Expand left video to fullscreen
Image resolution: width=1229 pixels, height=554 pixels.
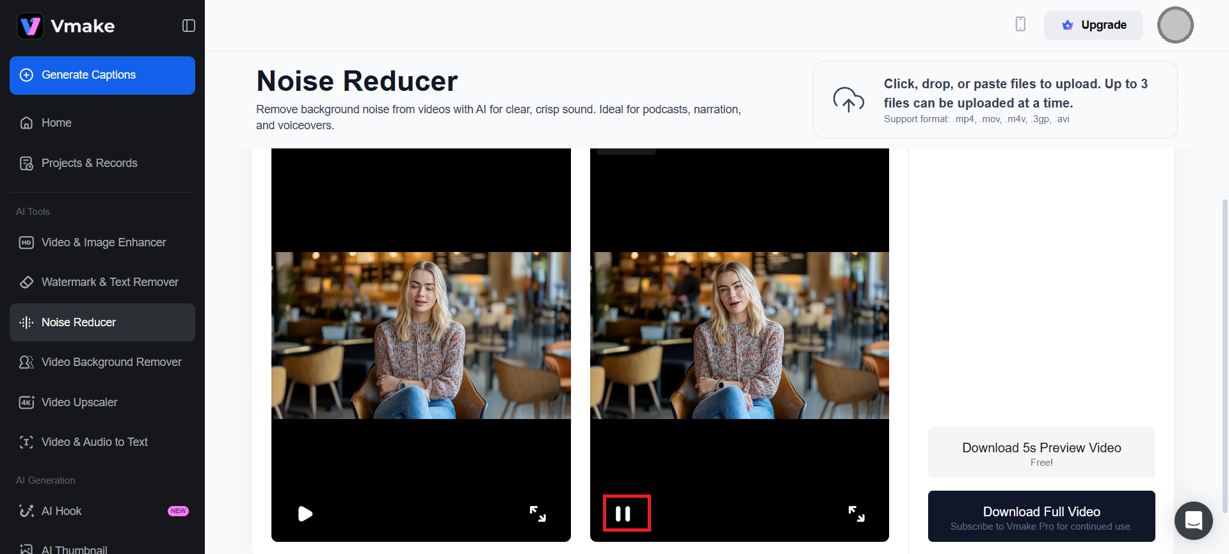(x=538, y=514)
